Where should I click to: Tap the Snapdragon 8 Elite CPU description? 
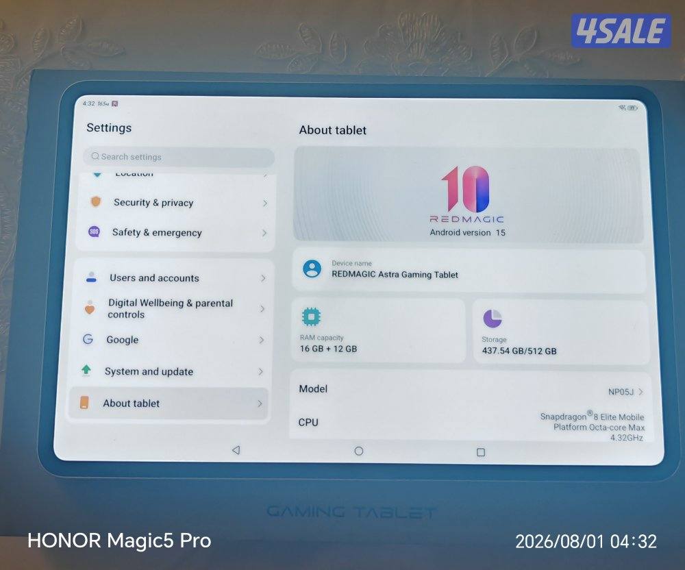point(593,426)
